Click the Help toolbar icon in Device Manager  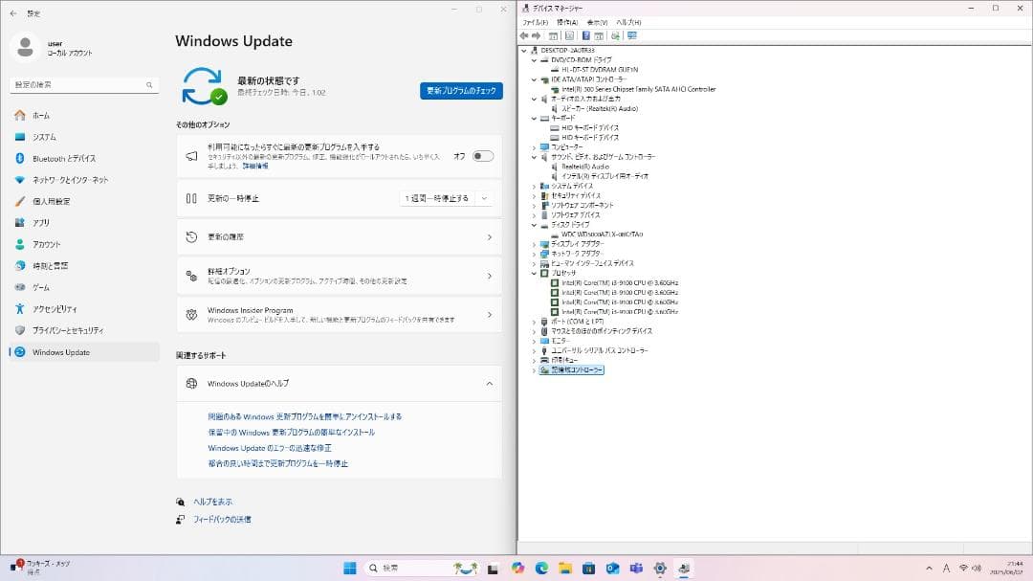[x=586, y=36]
